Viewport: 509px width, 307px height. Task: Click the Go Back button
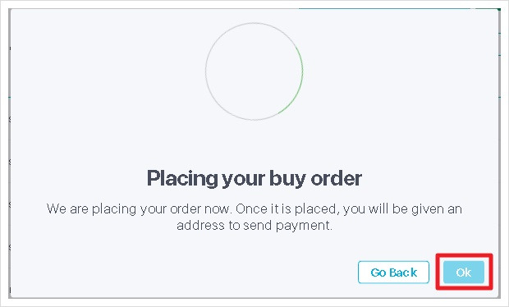tap(393, 272)
